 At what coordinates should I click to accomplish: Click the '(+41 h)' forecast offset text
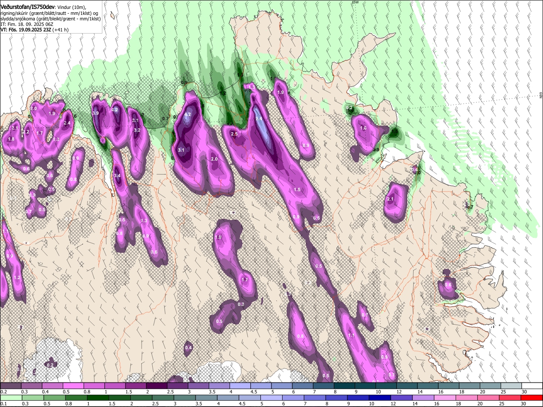60,30
